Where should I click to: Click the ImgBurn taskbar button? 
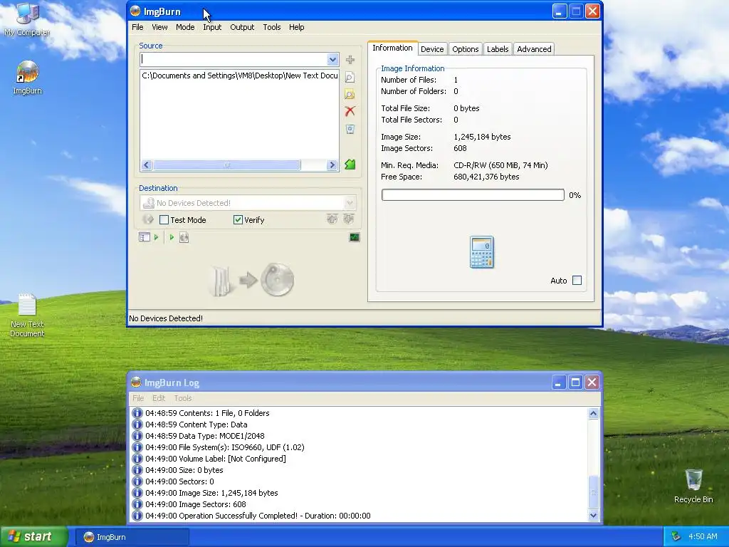132,537
